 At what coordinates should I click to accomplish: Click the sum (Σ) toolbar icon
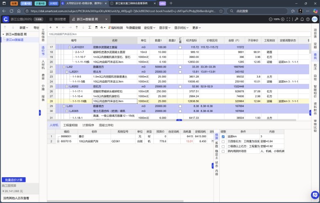click(x=90, y=28)
